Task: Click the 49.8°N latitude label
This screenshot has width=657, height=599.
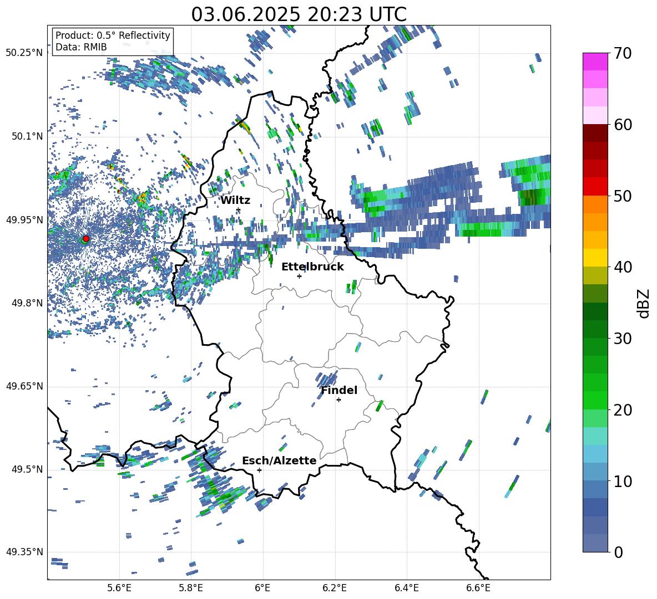Action: 28,303
